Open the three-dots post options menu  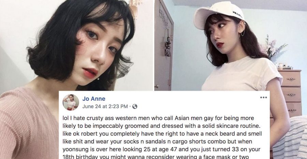[263, 98]
